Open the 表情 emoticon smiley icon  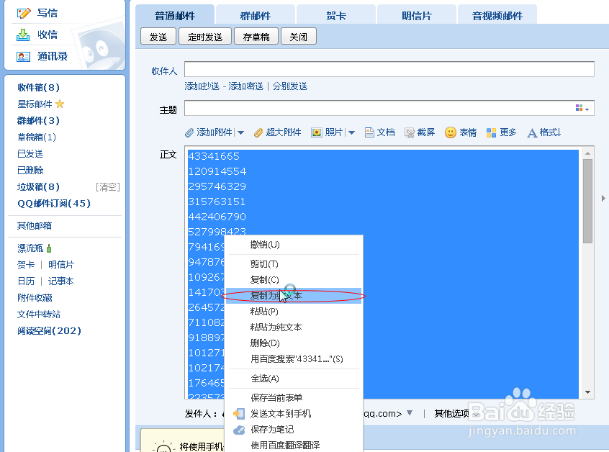[x=450, y=132]
